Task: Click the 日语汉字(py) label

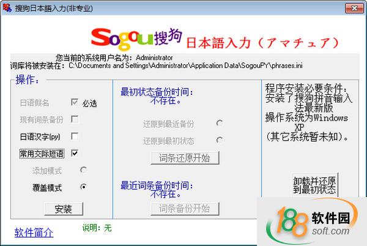Action: pyautogui.click(x=40, y=137)
